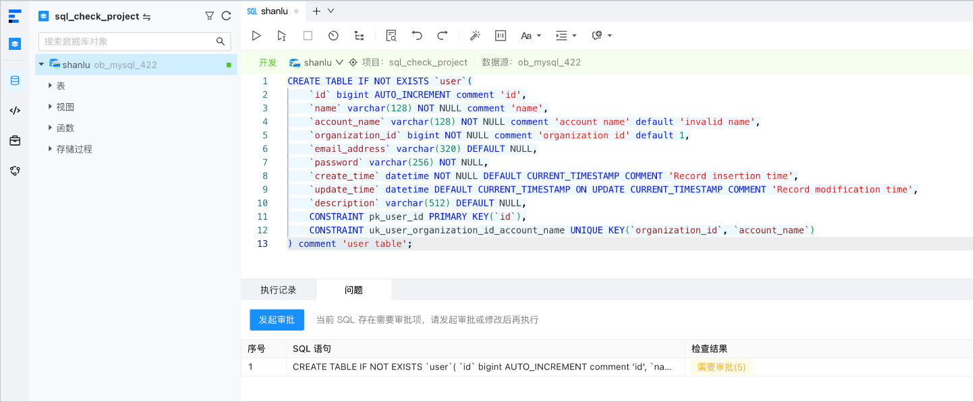The height and width of the screenshot is (402, 974).
Task: Click the 检查结果 column header
Action: [x=710, y=349]
